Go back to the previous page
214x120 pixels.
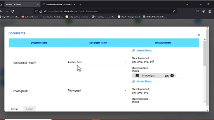1,11
